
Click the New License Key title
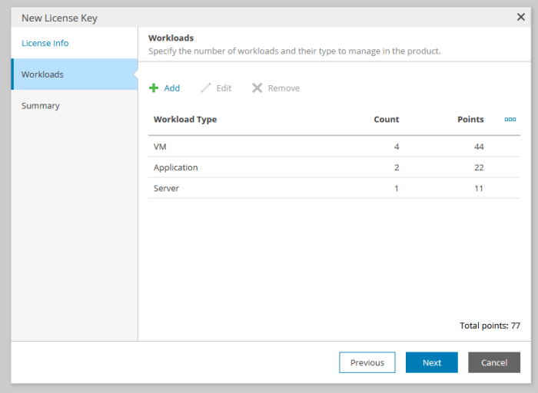[x=59, y=18]
